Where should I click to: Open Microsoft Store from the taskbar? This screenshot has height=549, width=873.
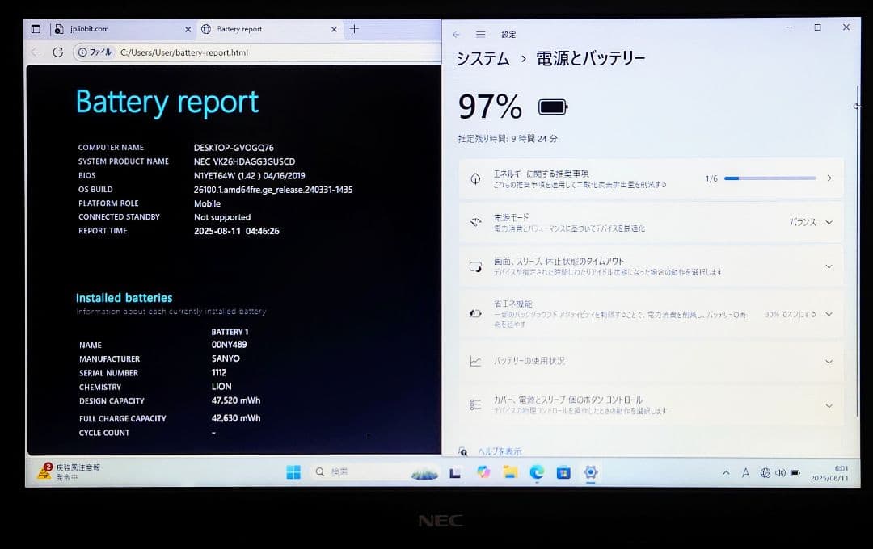(x=563, y=473)
